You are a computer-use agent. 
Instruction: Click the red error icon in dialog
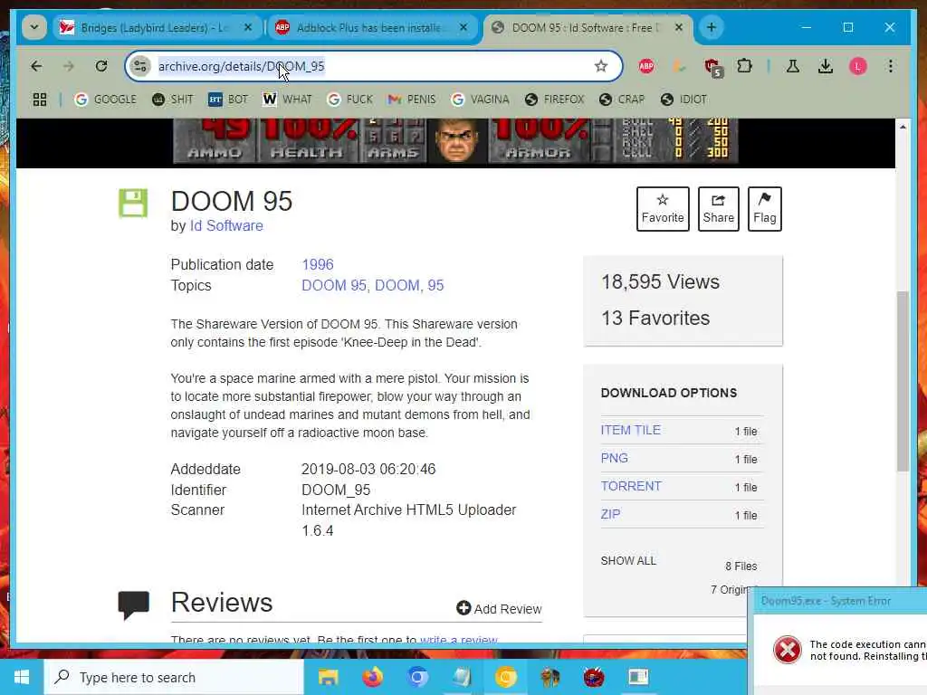788,650
